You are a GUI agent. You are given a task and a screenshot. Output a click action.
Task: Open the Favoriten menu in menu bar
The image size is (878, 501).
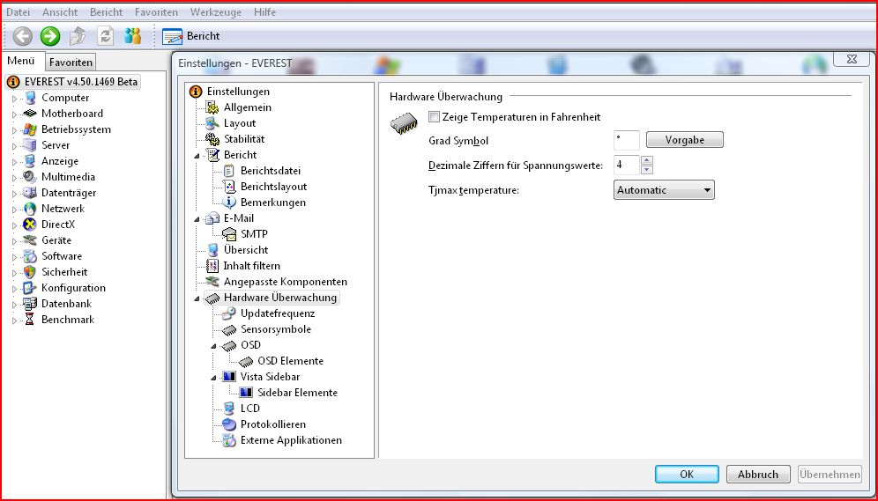[x=156, y=11]
